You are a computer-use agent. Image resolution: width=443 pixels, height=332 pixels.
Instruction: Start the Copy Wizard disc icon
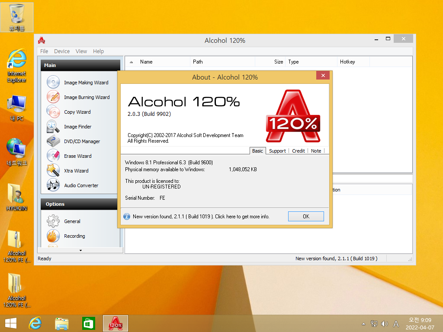click(53, 112)
